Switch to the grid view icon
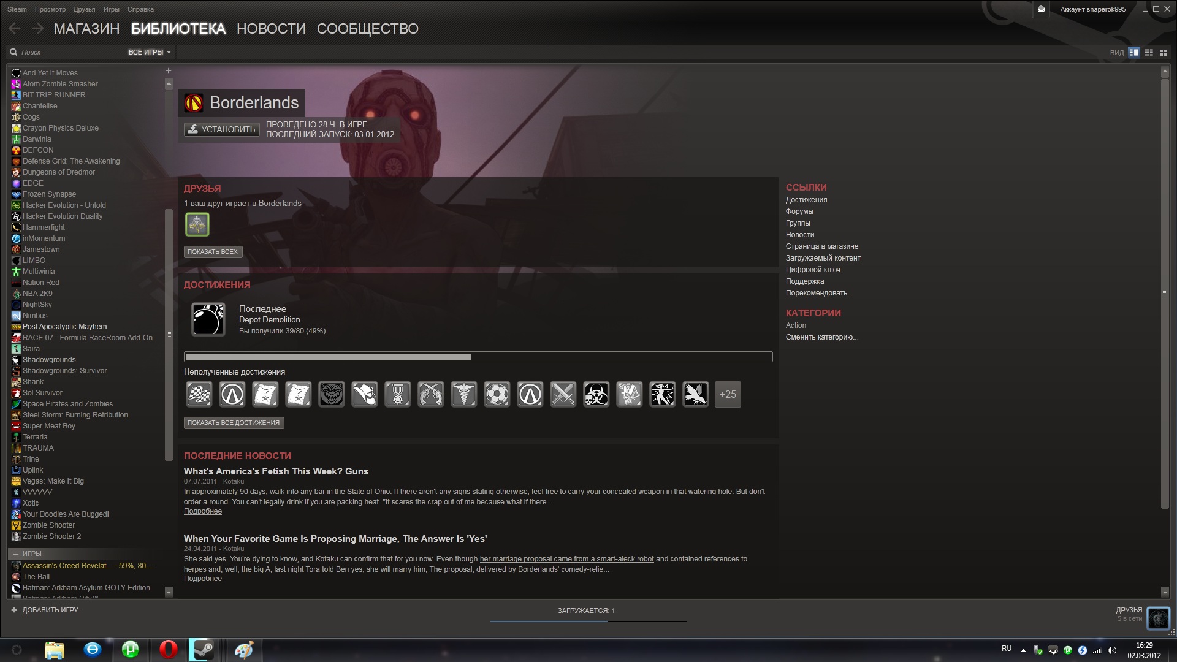This screenshot has width=1177, height=662. [1164, 53]
